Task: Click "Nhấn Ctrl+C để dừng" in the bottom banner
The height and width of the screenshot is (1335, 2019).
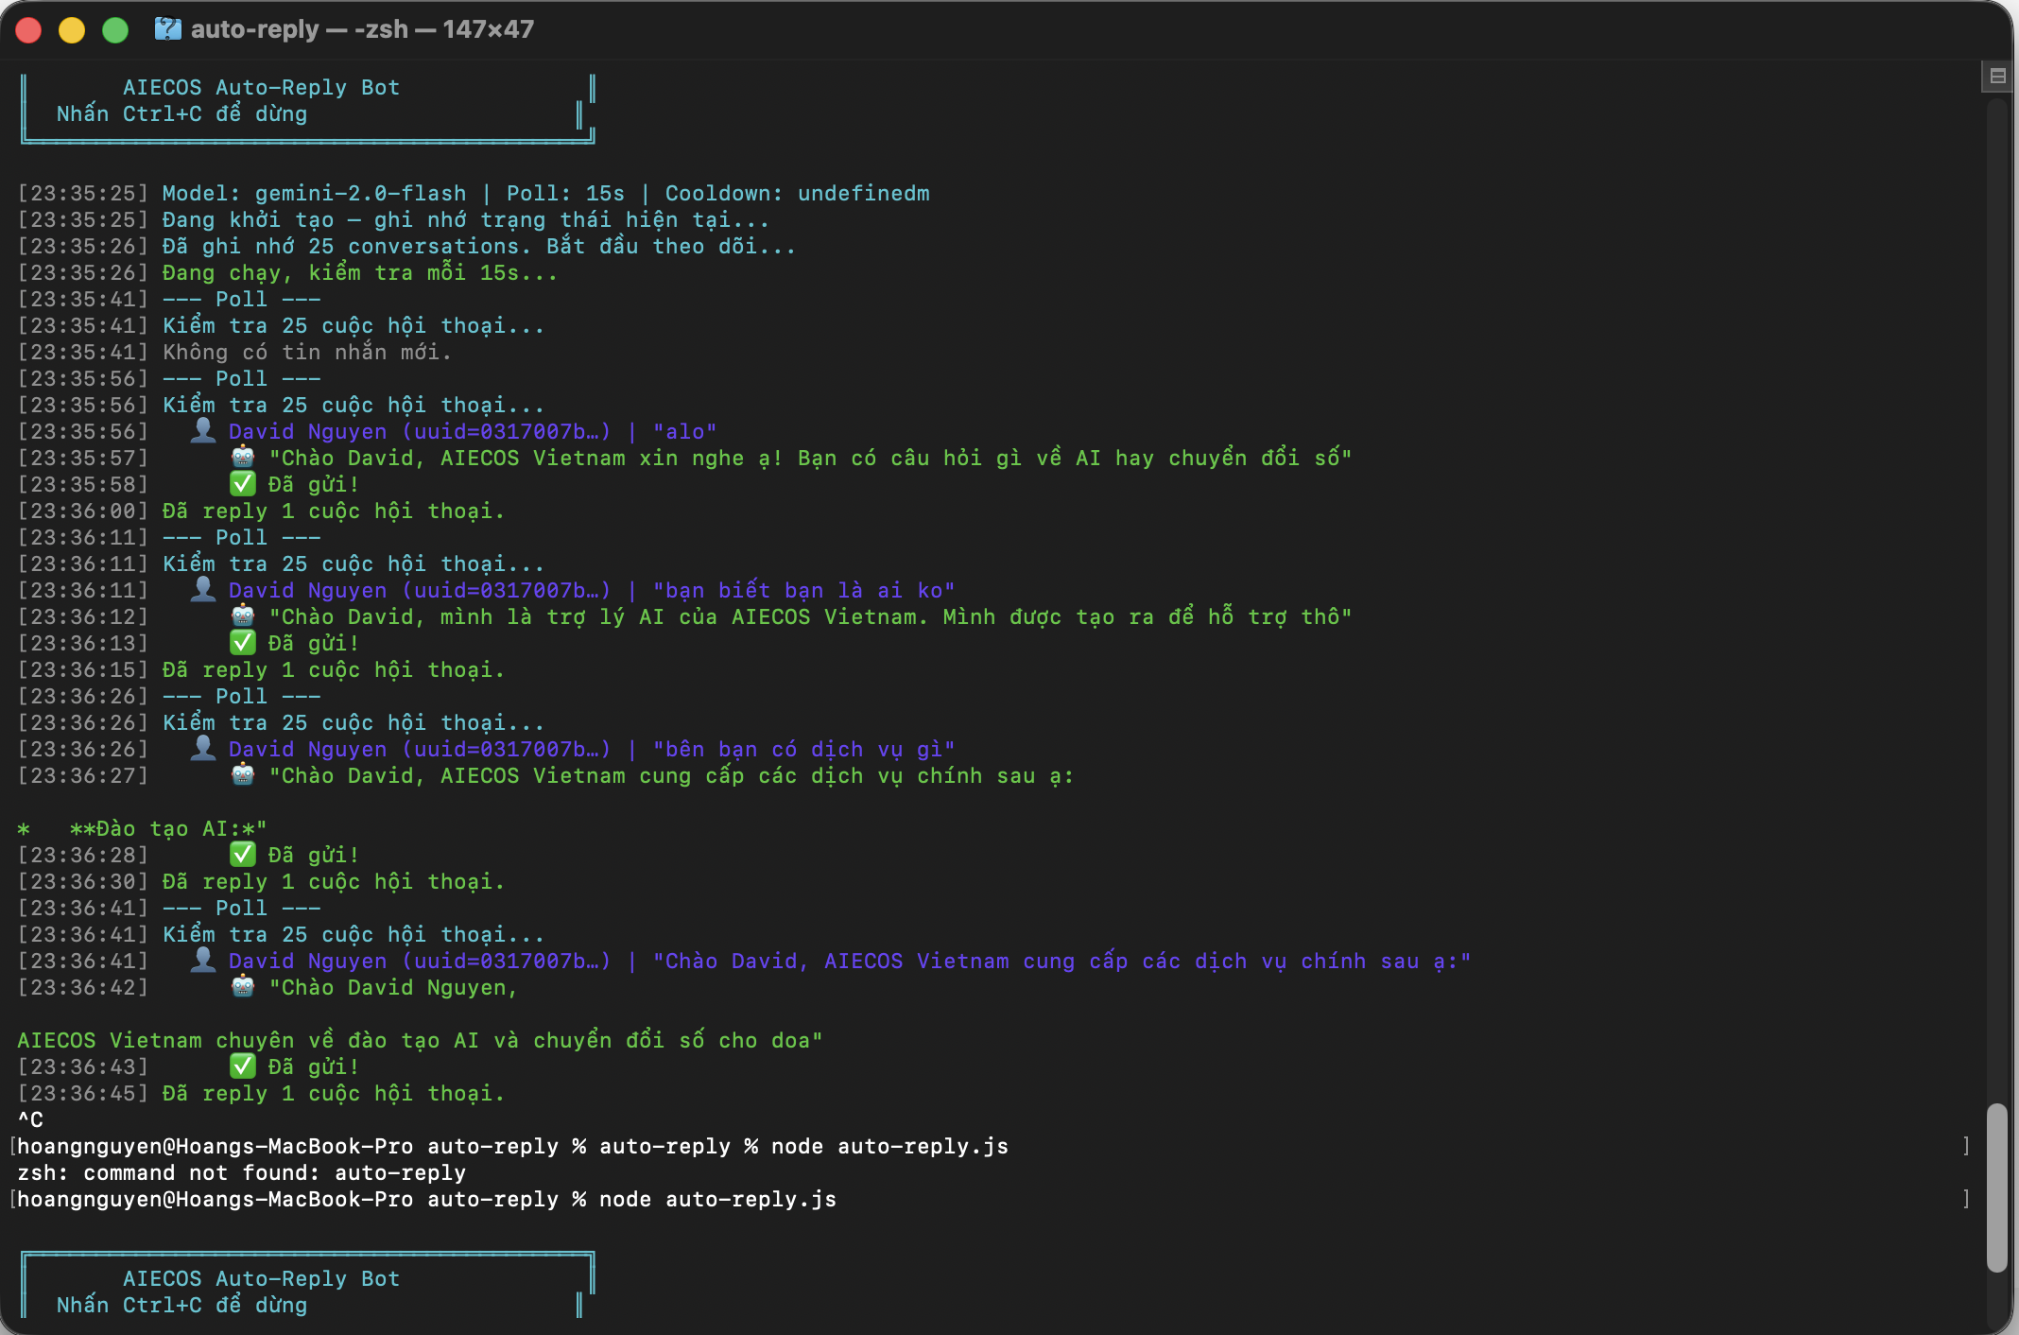Action: (181, 1305)
